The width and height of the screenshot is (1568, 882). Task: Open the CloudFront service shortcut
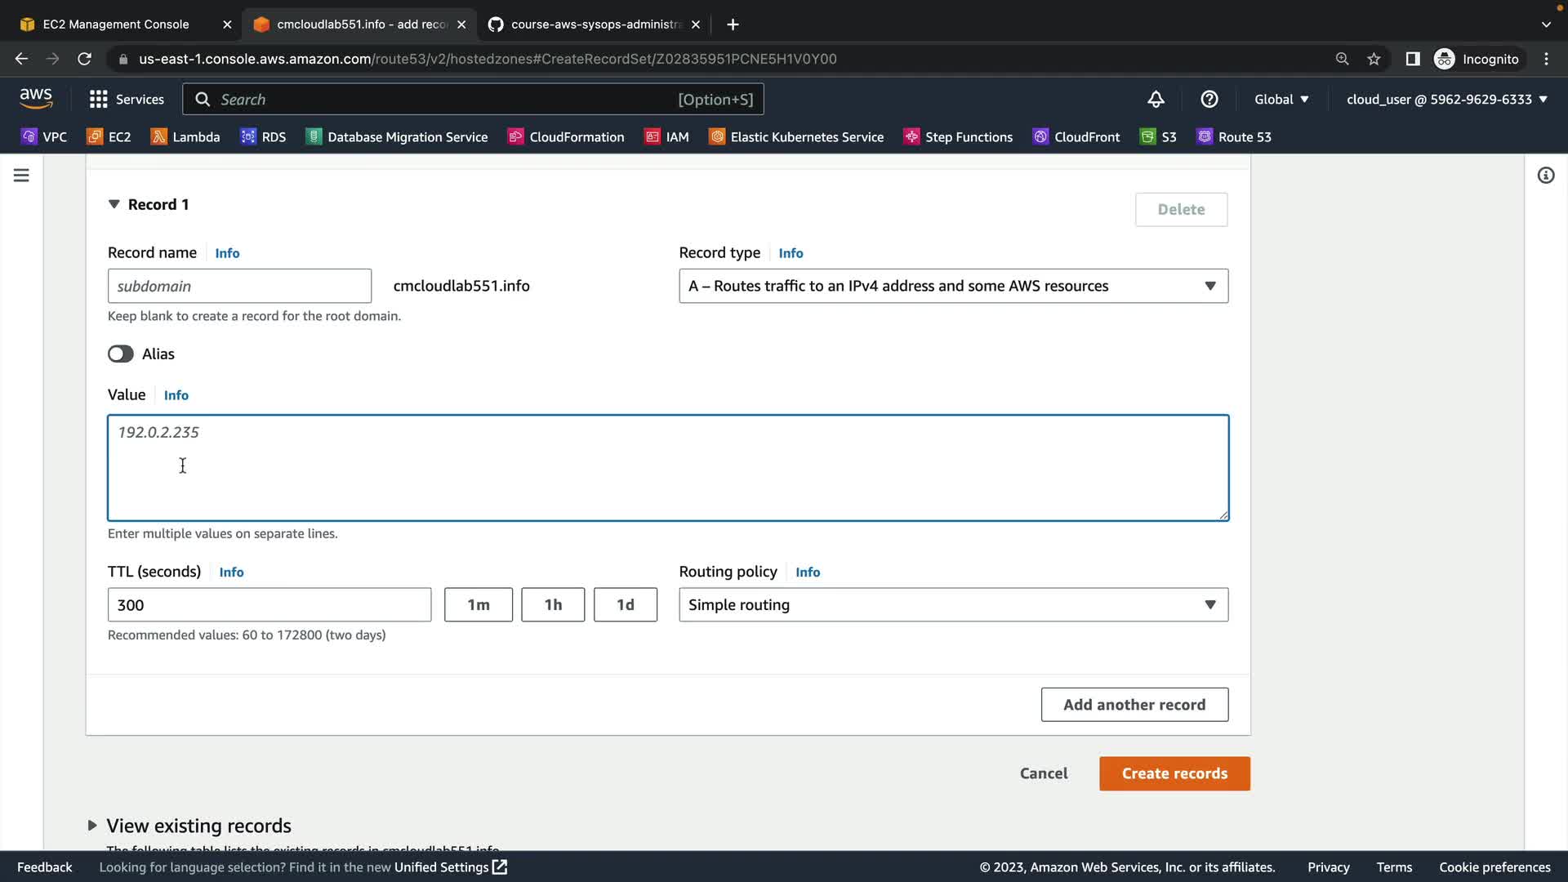(x=1076, y=137)
